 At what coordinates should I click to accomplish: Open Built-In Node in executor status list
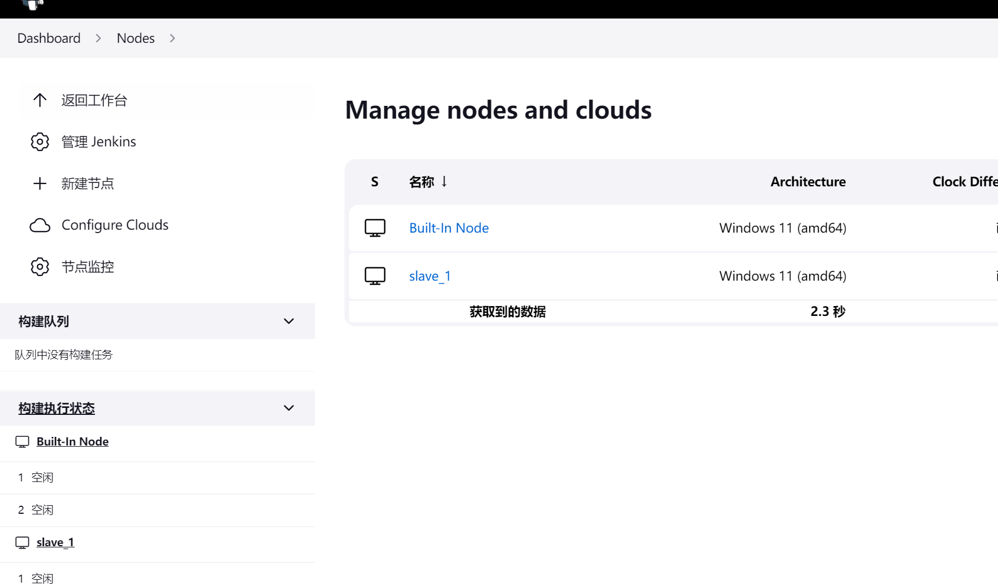(x=72, y=441)
